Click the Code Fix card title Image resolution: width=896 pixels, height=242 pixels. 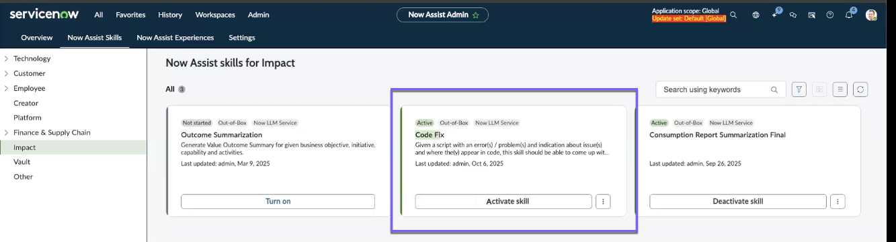click(430, 135)
